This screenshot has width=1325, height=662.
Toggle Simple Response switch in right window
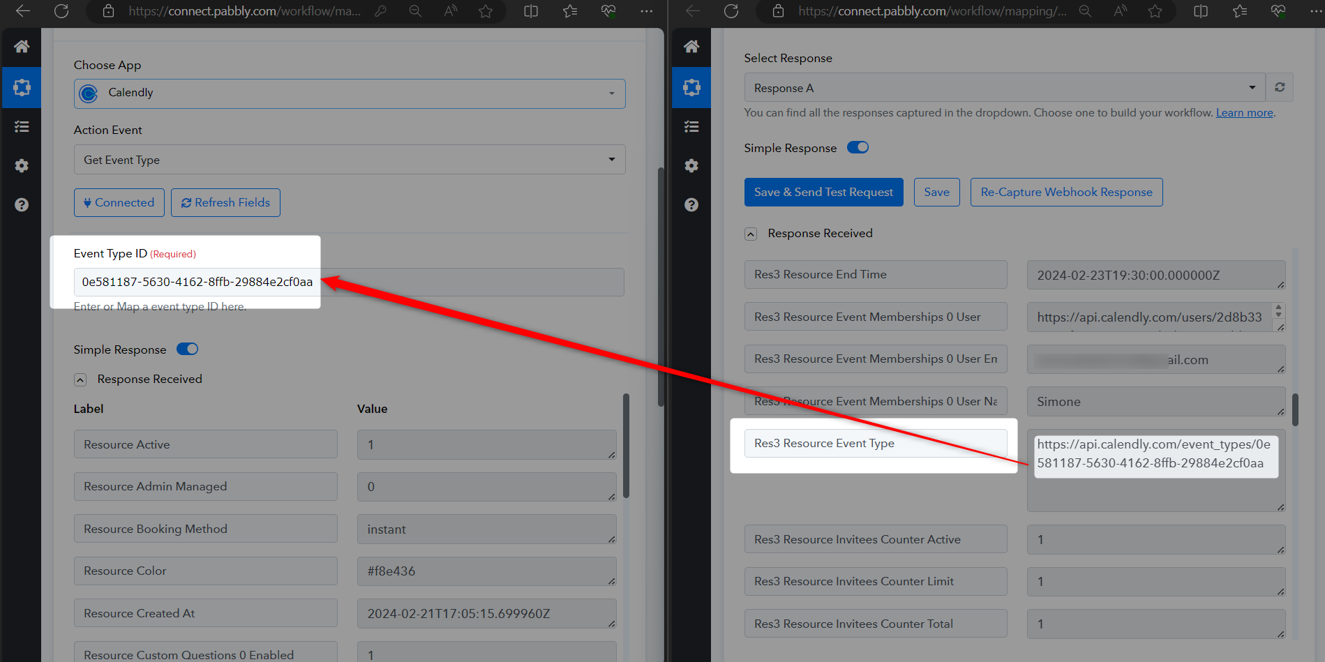pos(858,147)
